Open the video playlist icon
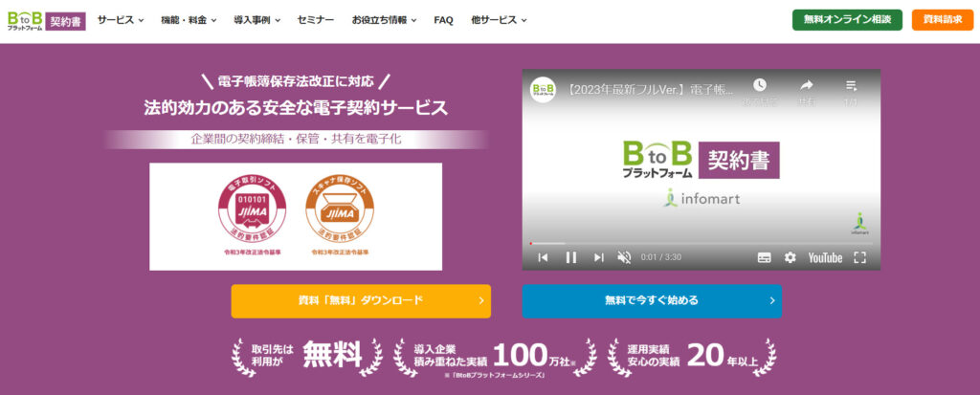980x395 pixels. point(851,85)
